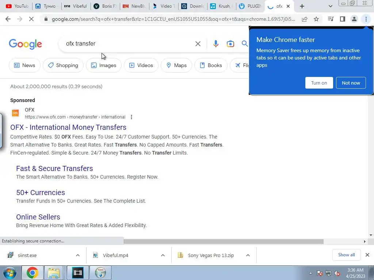Share this page icon in address bar
Image resolution: width=374 pixels, height=280 pixels.
click(x=305, y=19)
